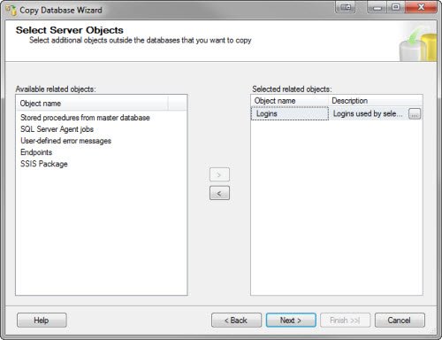Open Logins options via the ellipsis button
Screen dimensions: 442x340
coord(415,113)
